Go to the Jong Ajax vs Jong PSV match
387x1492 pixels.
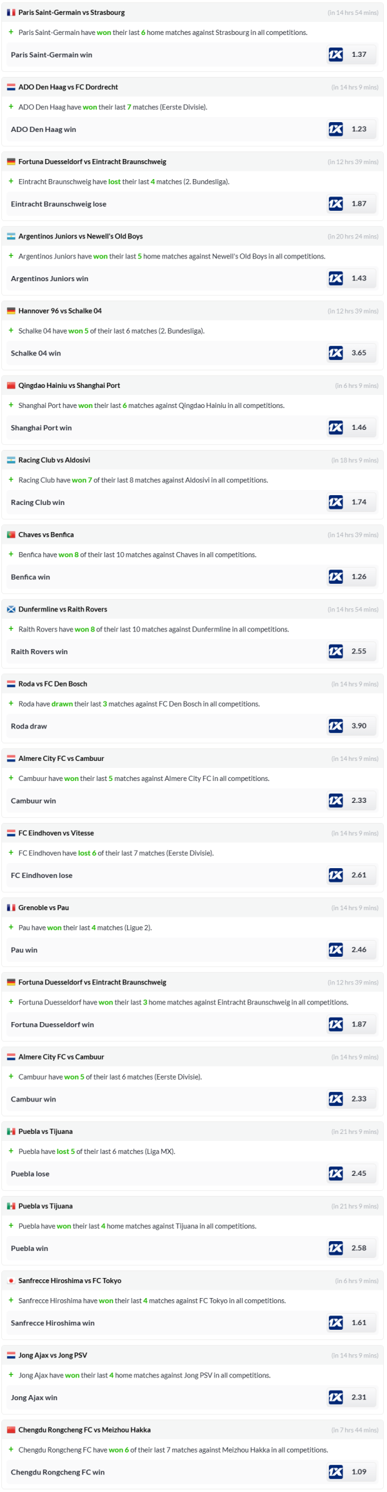pos(52,1356)
